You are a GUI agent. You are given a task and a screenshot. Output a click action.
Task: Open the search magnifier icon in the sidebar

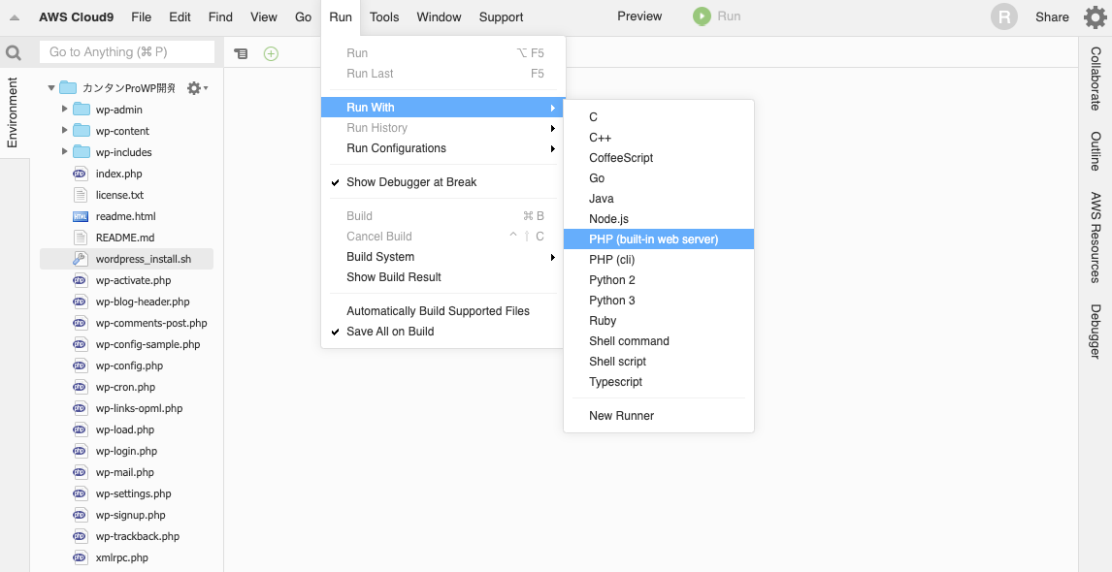(13, 52)
